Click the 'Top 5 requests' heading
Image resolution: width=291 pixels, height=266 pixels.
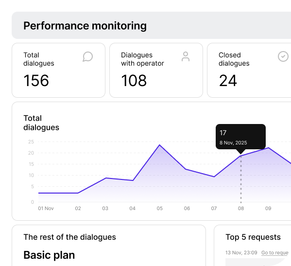(x=253, y=237)
